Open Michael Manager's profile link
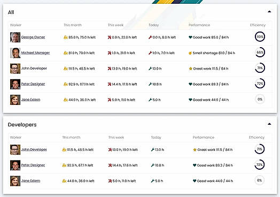This screenshot has width=280, height=197. [35, 53]
